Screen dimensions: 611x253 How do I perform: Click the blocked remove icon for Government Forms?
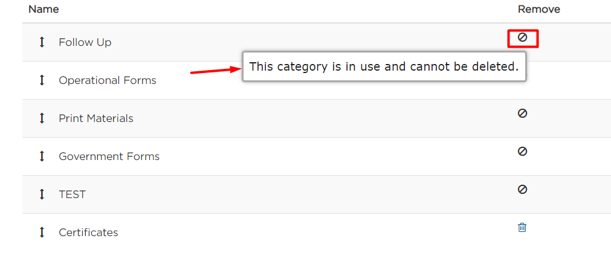pos(522,151)
